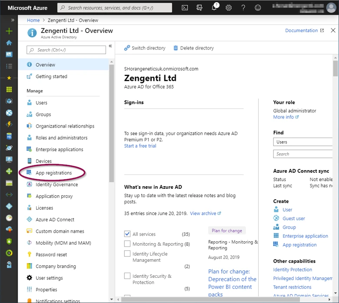Focus the global search resources box
The image size is (339, 303).
(x=115, y=8)
